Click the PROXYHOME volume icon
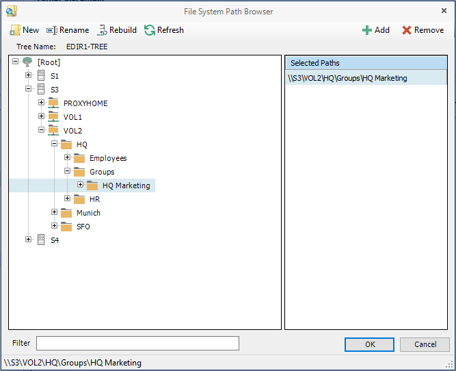 53,103
